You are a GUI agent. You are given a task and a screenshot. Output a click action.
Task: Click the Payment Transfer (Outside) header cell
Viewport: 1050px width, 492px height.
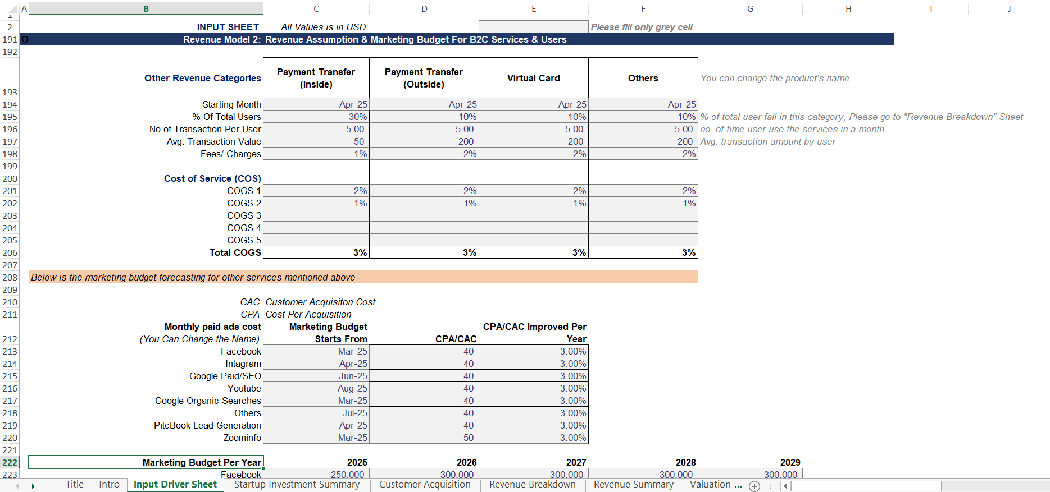coord(424,78)
